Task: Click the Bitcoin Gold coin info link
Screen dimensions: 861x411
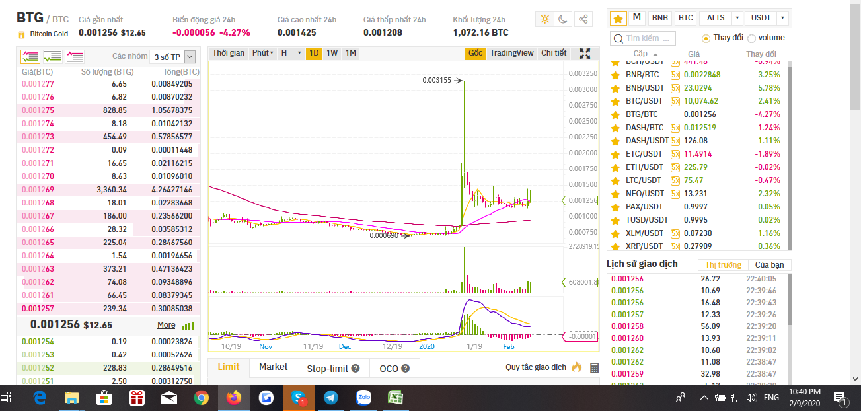Action: pyautogui.click(x=49, y=34)
